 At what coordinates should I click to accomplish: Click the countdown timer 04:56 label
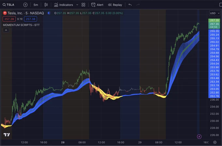pyautogui.click(x=214, y=27)
